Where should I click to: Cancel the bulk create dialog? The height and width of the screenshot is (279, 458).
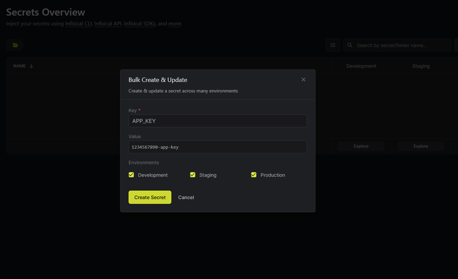(x=186, y=197)
